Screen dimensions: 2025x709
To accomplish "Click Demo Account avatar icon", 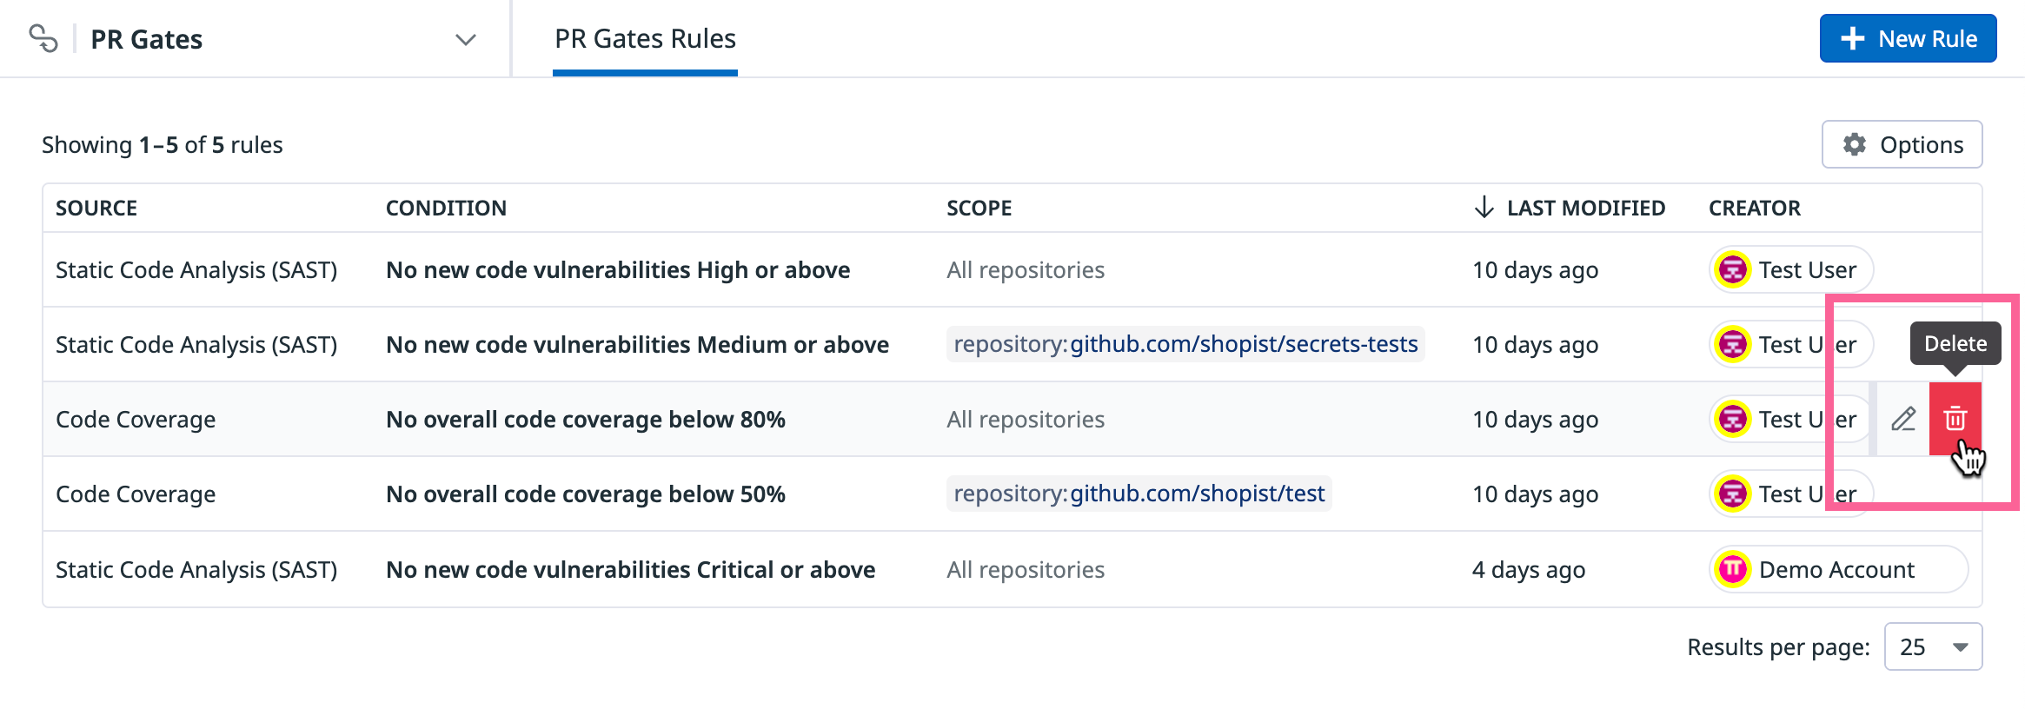I will [x=1733, y=570].
